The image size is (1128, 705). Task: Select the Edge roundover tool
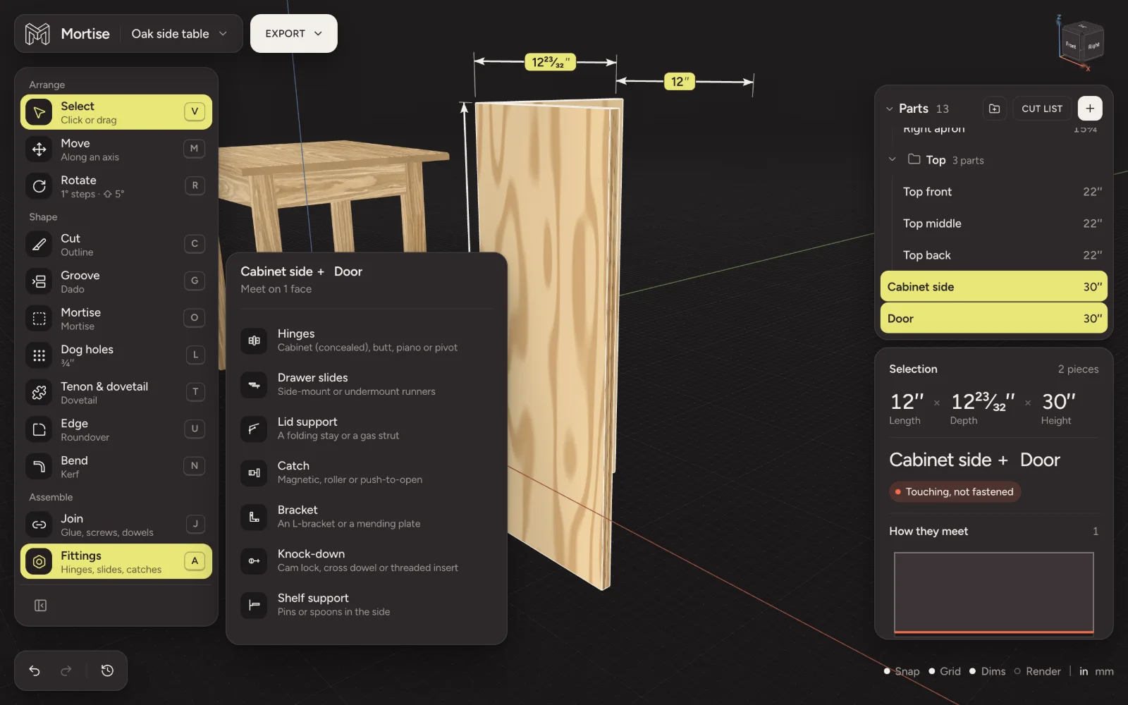point(116,429)
